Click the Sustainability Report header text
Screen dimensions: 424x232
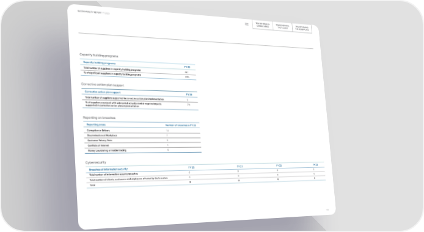click(x=93, y=12)
